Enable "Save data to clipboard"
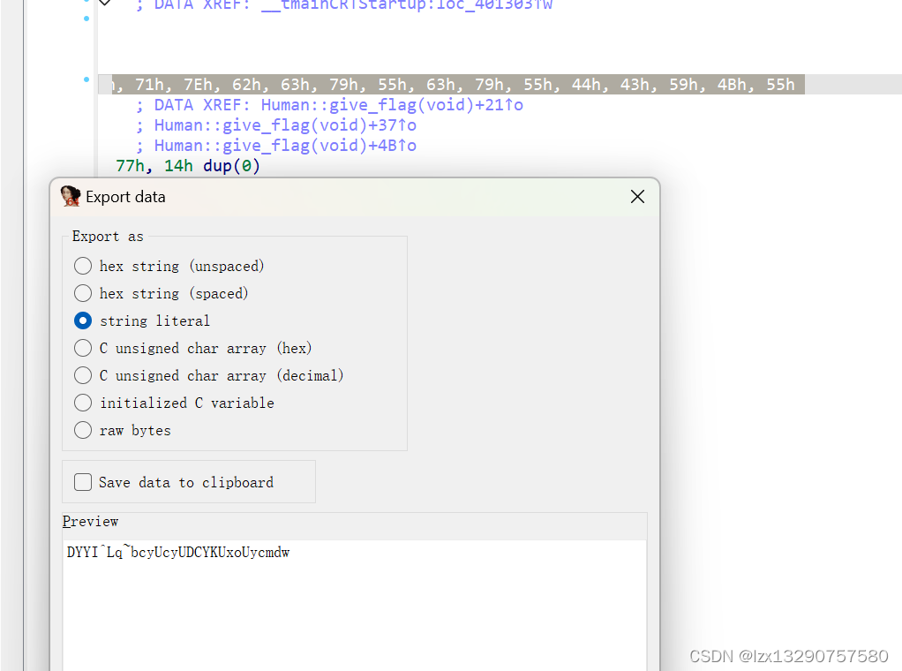Image resolution: width=902 pixels, height=671 pixels. pos(82,482)
